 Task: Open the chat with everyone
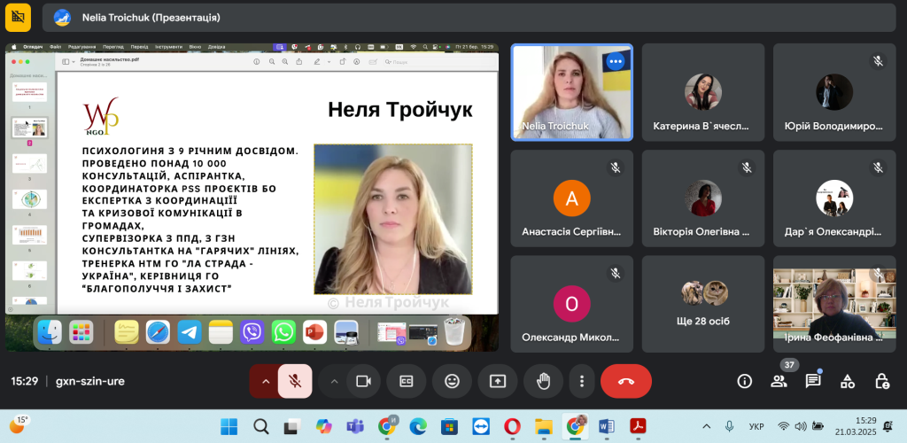812,381
